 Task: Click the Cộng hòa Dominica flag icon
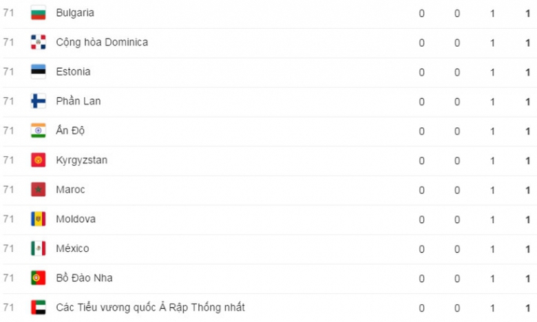[x=39, y=43]
